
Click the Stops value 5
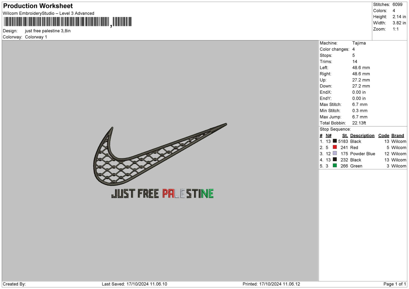pos(353,55)
